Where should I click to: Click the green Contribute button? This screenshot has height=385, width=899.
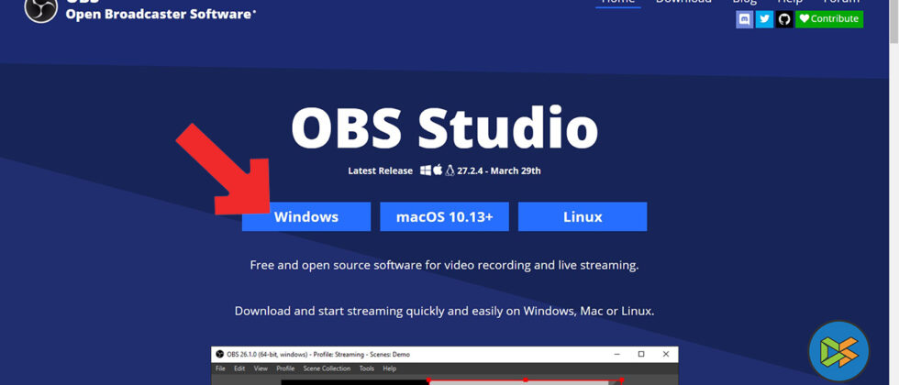(x=829, y=19)
